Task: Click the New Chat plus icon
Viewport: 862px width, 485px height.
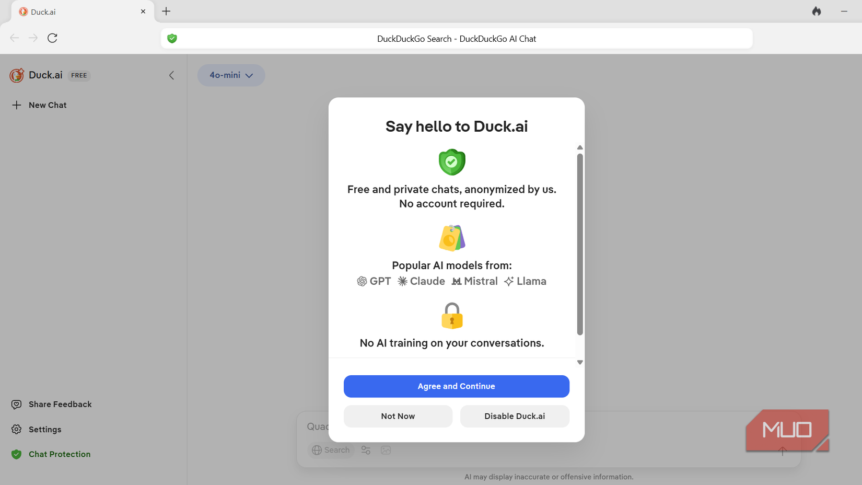Action: [17, 105]
